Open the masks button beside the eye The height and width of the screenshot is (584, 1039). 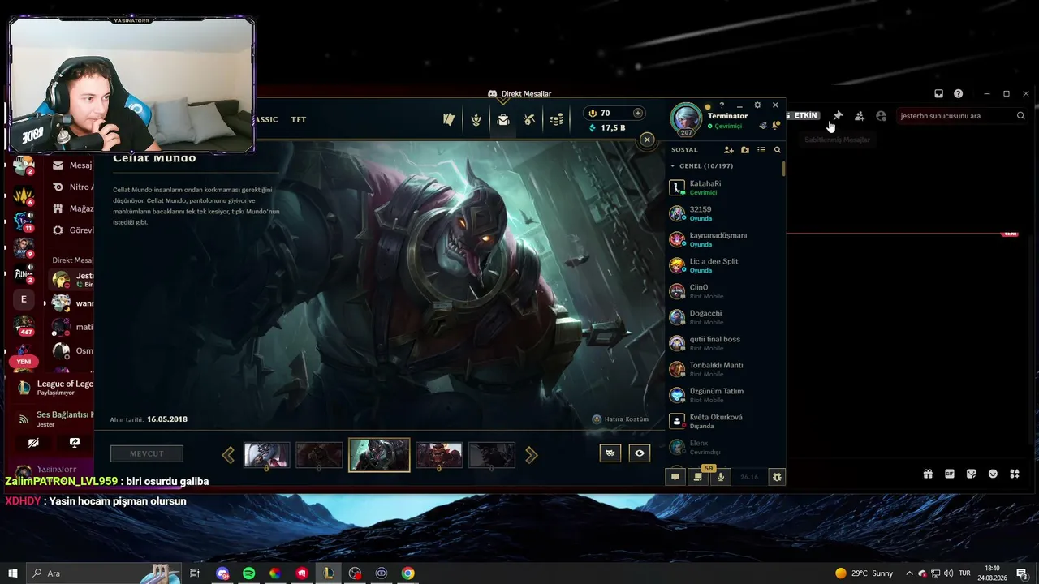[x=610, y=453]
